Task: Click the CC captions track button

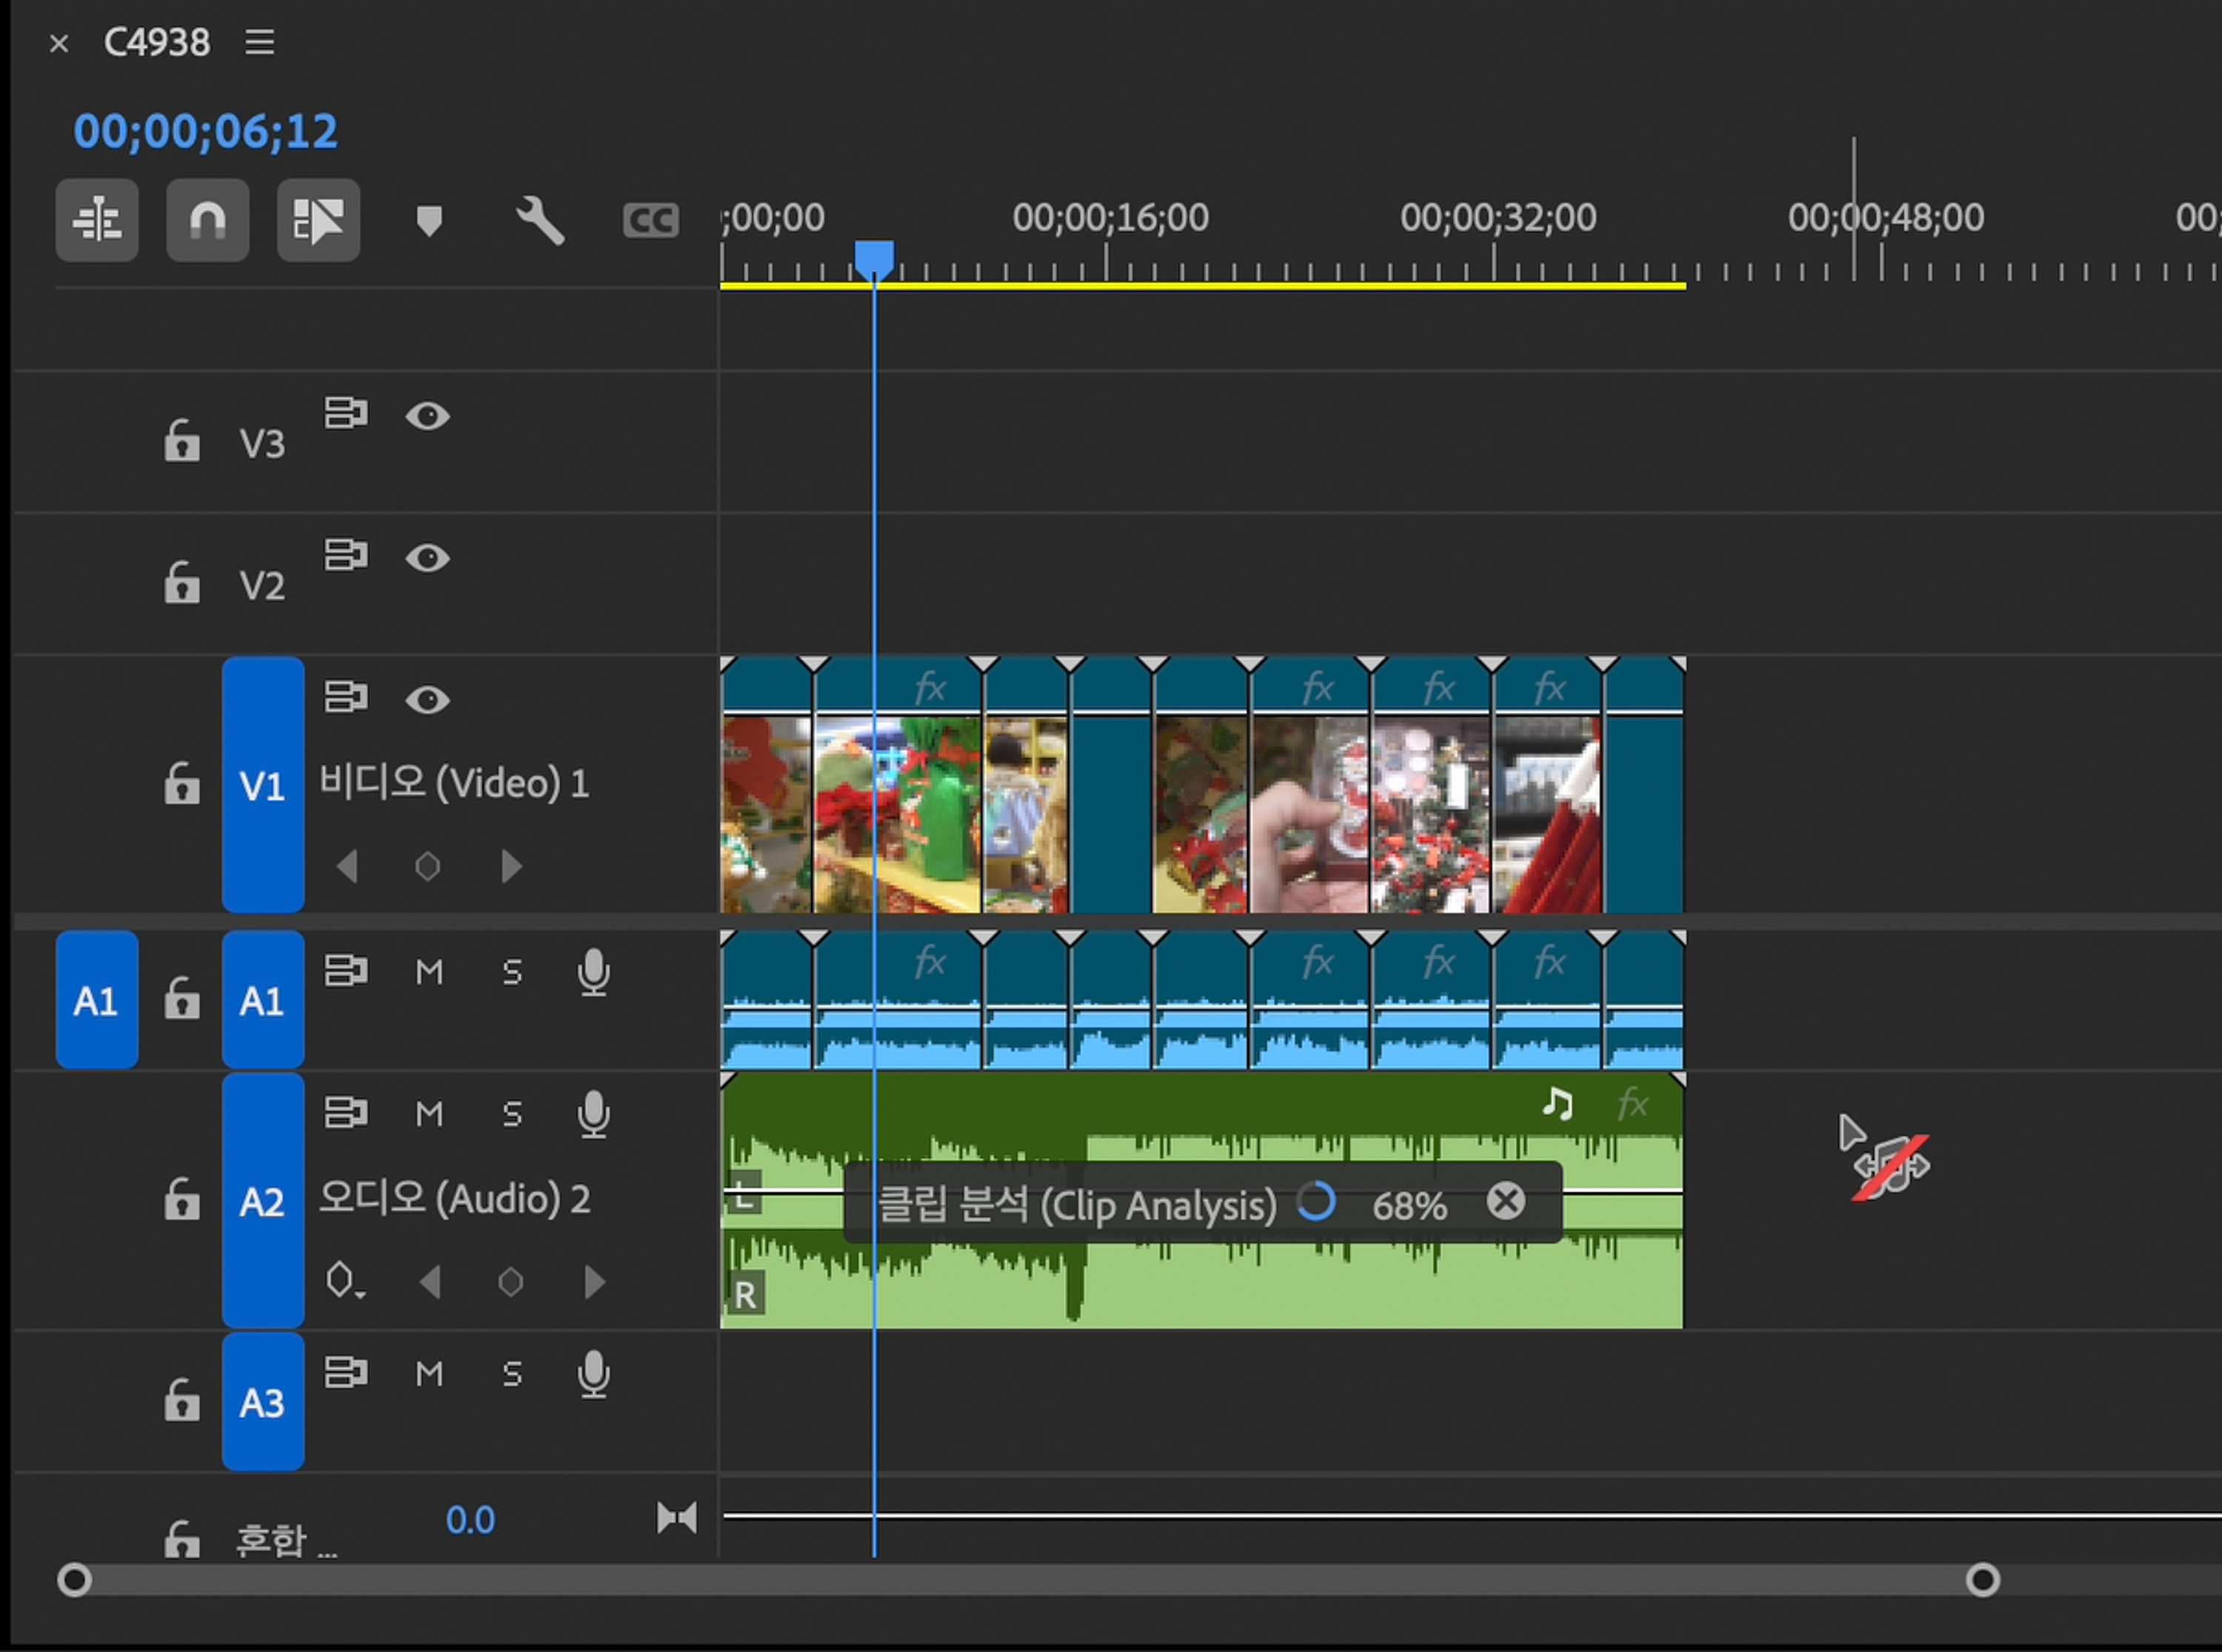Action: pyautogui.click(x=650, y=220)
